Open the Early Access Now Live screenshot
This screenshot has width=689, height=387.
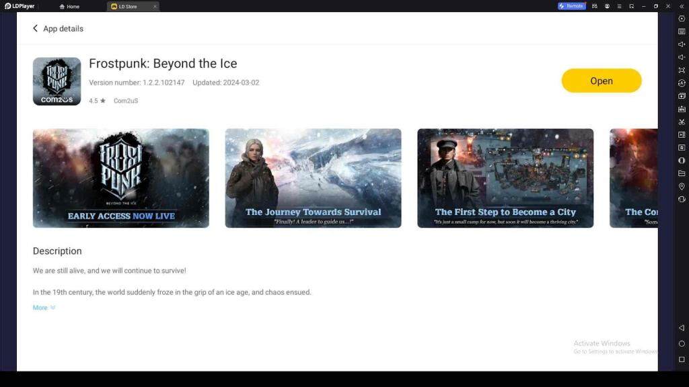(x=121, y=178)
